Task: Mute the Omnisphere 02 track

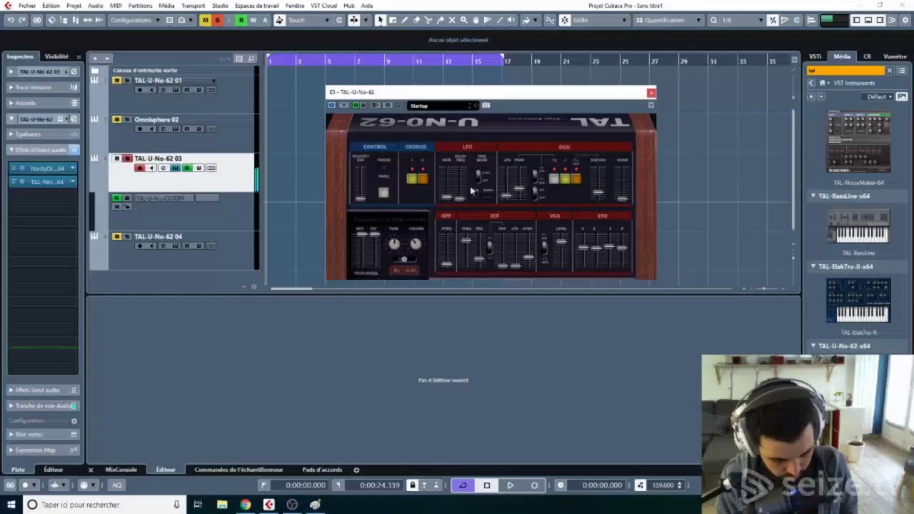Action: click(x=116, y=120)
